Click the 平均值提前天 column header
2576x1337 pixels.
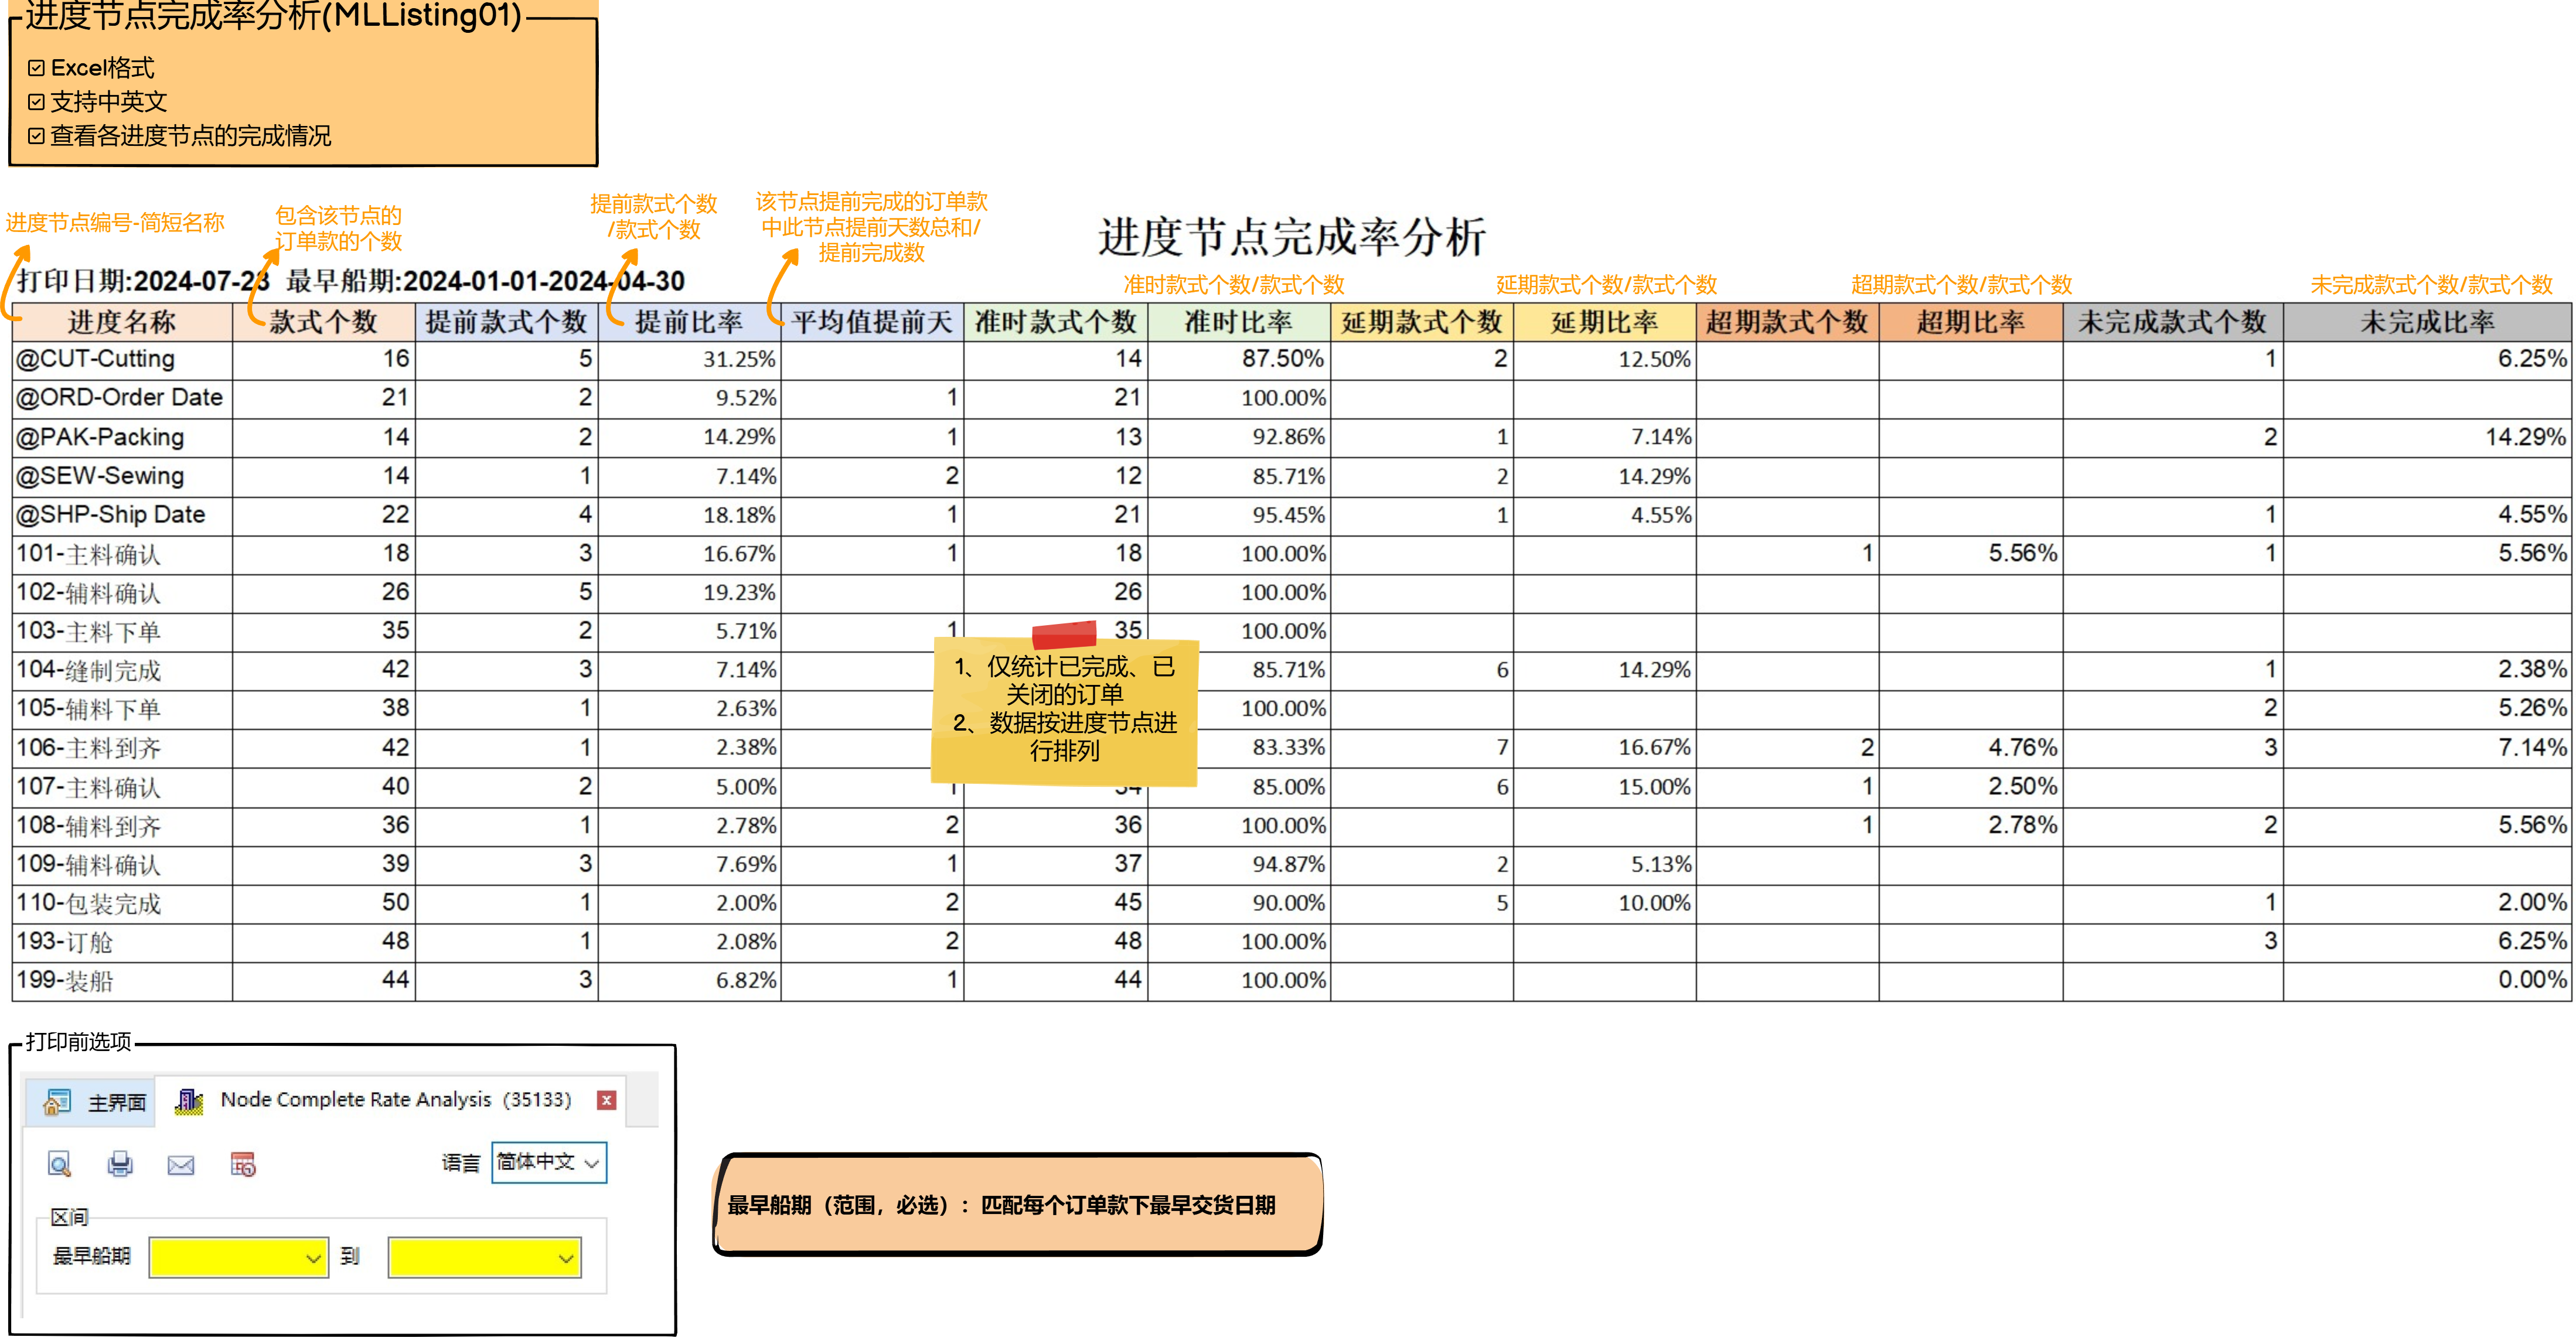click(872, 322)
